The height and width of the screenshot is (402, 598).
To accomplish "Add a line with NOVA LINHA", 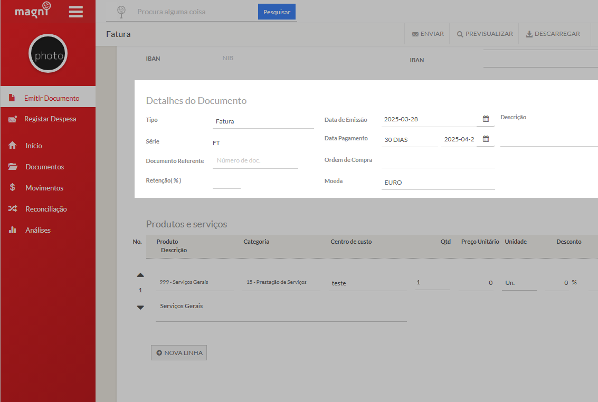I will [x=179, y=353].
